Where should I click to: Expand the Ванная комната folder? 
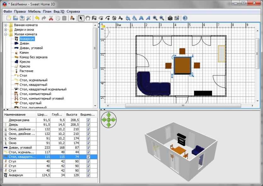click(6, 25)
